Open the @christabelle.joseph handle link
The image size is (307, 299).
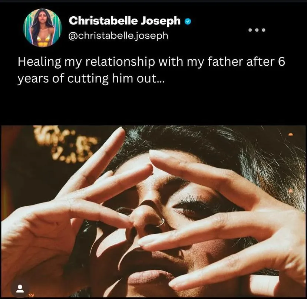point(118,36)
